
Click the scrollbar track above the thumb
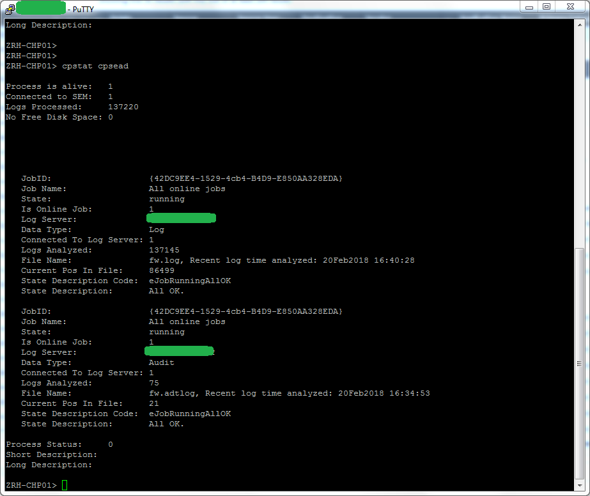[580, 139]
